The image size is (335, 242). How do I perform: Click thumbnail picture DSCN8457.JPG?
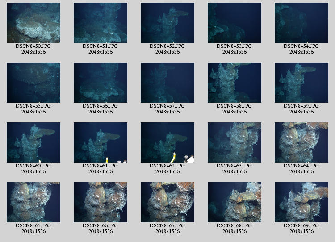[x=167, y=83]
